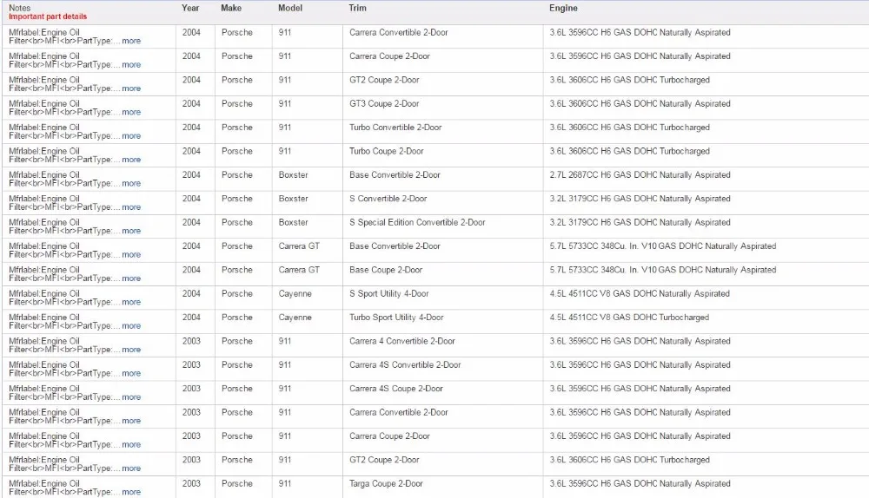The image size is (869, 498).
Task: Select 'Carrera 4S Convertible 2-Door' trim cell
Action: click(x=405, y=365)
